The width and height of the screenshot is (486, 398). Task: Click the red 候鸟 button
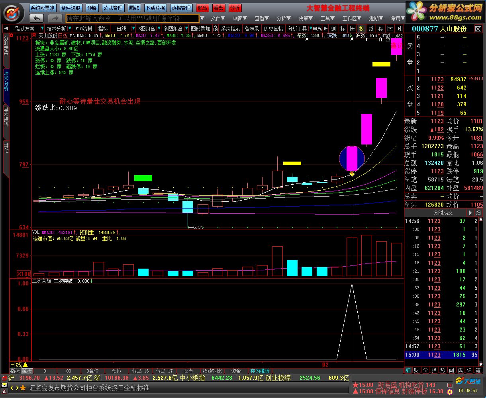click(x=202, y=8)
